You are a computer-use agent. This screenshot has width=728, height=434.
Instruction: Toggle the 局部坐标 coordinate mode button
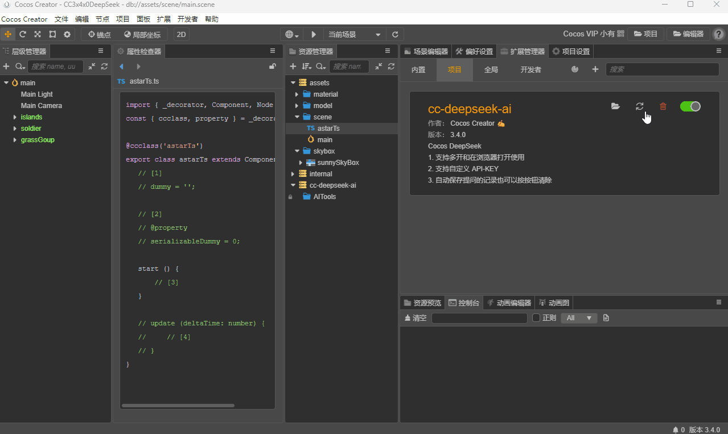[x=143, y=34]
